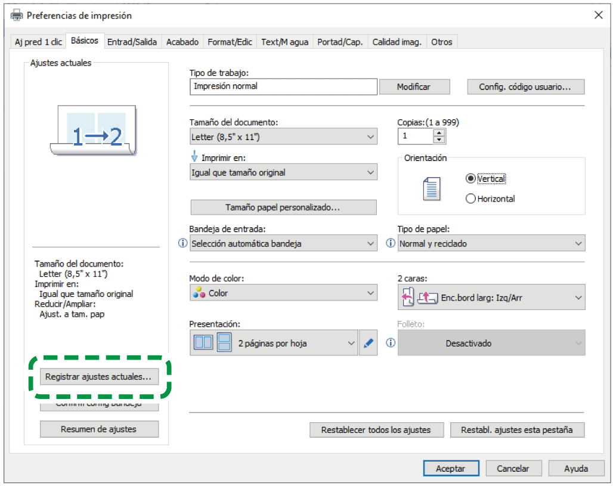This screenshot has width=613, height=486.
Task: Click the info icon next to Folleto
Action: click(x=391, y=343)
